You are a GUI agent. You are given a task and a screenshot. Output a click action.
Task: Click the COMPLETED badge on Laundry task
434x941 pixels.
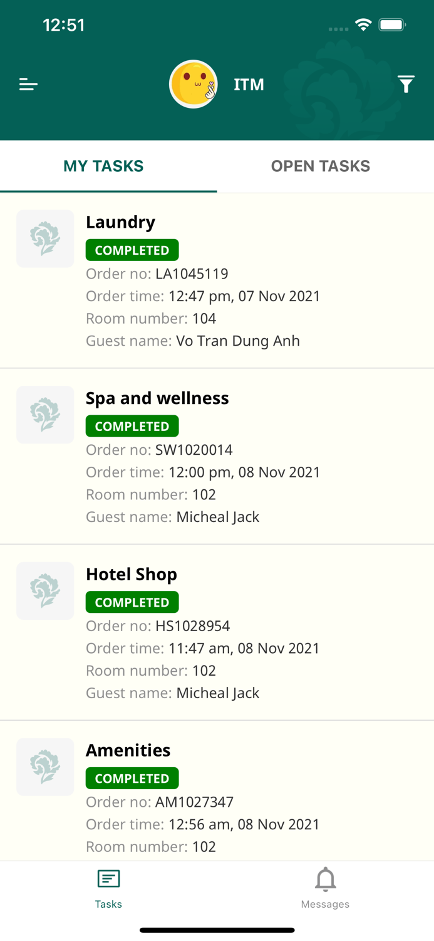click(x=132, y=250)
